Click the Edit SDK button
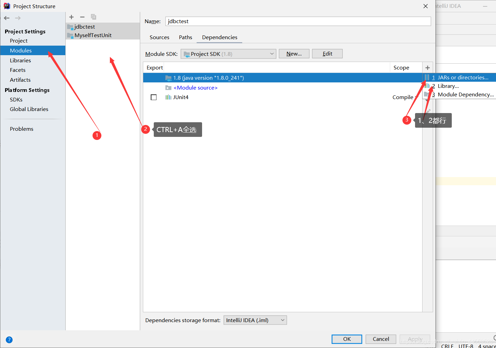 pos(327,54)
